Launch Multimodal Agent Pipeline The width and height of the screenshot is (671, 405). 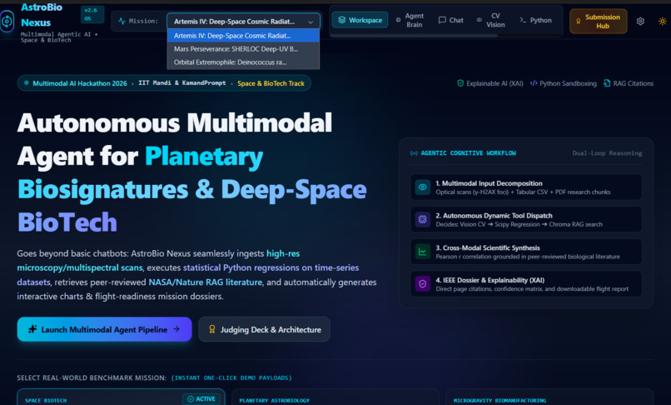coord(104,329)
